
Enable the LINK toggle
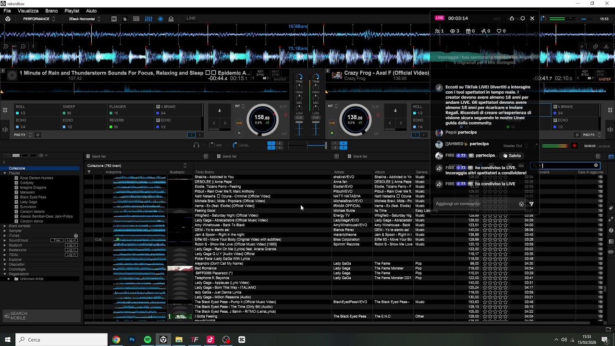coord(191,19)
